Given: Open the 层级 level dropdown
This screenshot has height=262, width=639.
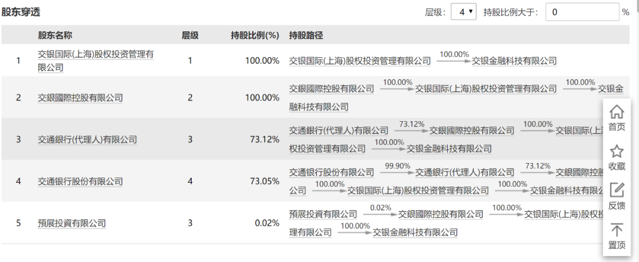Looking at the screenshot, I should [464, 12].
